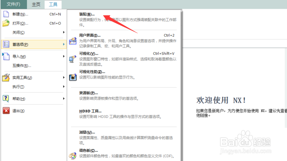Screen dimensions: 287x161
Task: Click the red Exit X icon
Action: click(6, 111)
